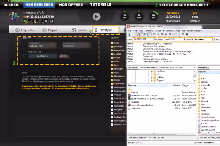Click Remote site path field
This screenshot has width=220, height=146.
[x=215, y=68]
